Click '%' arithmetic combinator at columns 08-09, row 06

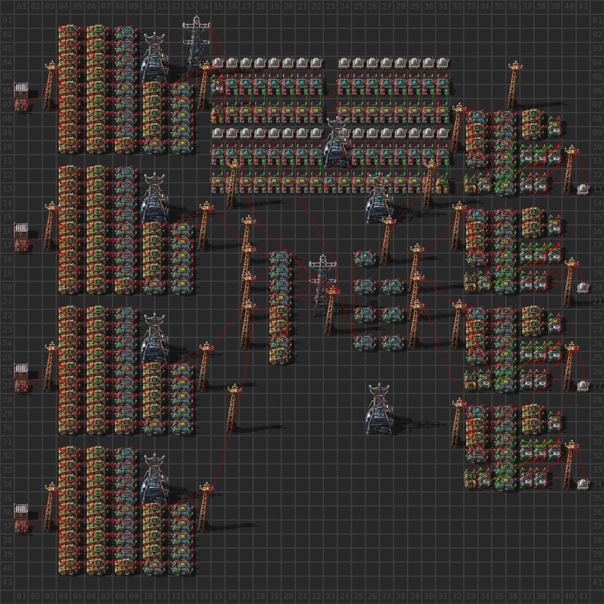[126, 88]
